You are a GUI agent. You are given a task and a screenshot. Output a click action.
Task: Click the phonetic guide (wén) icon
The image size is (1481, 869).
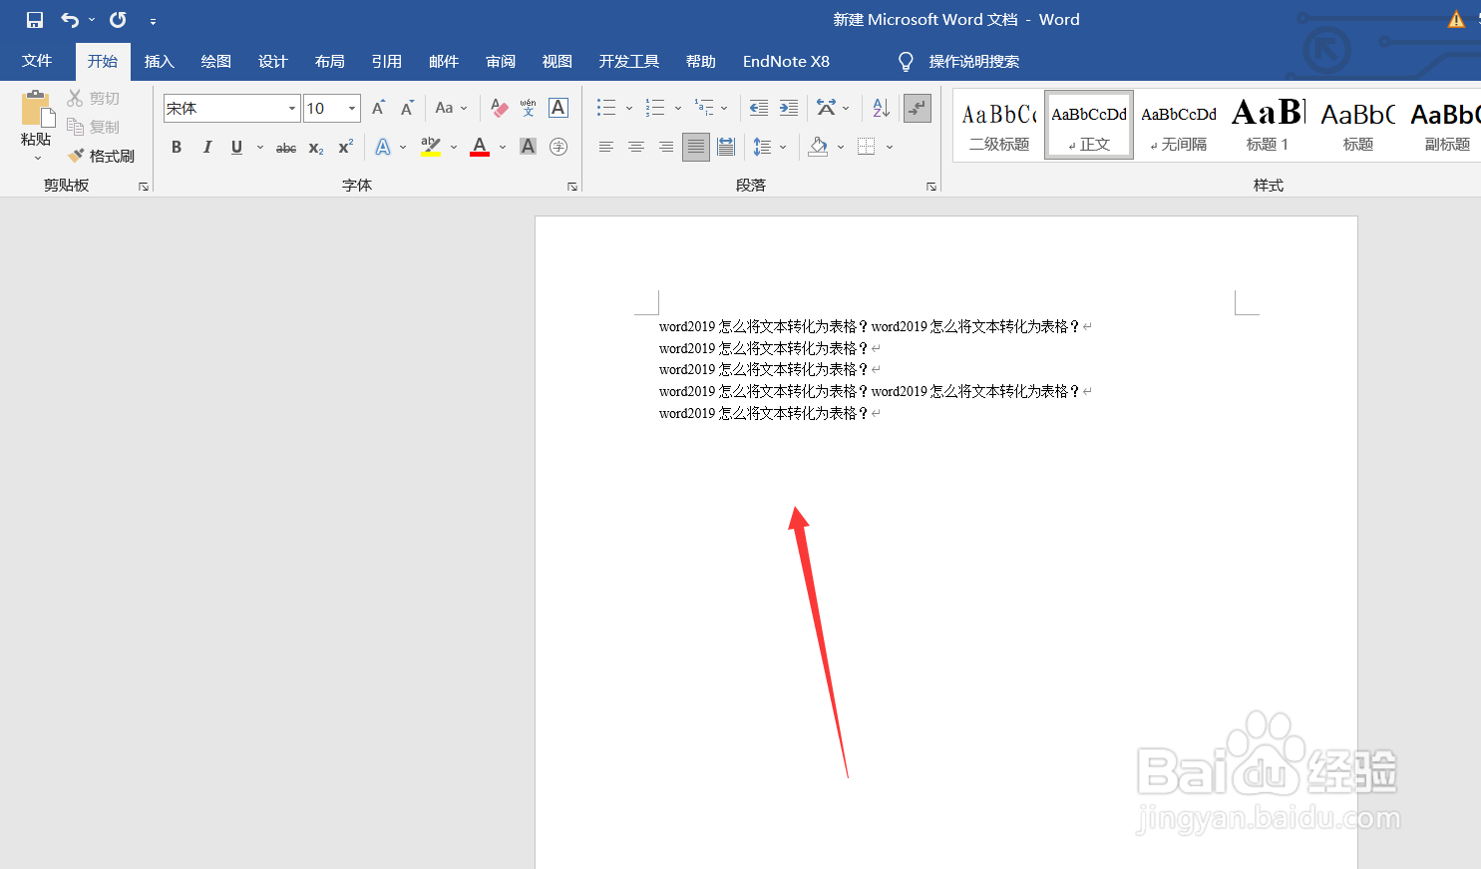[529, 108]
